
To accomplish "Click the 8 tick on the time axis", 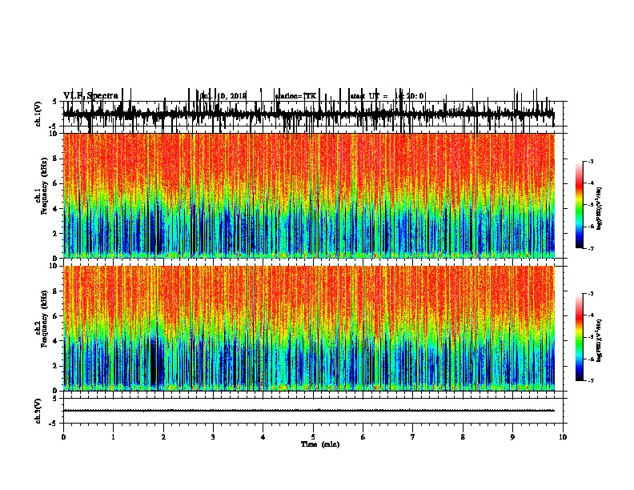I will click(x=463, y=437).
